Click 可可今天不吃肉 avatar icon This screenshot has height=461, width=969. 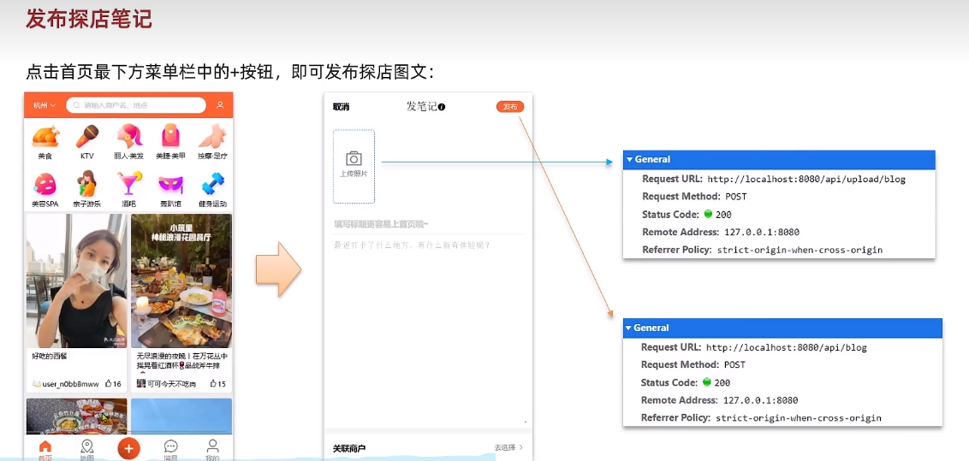(x=141, y=384)
